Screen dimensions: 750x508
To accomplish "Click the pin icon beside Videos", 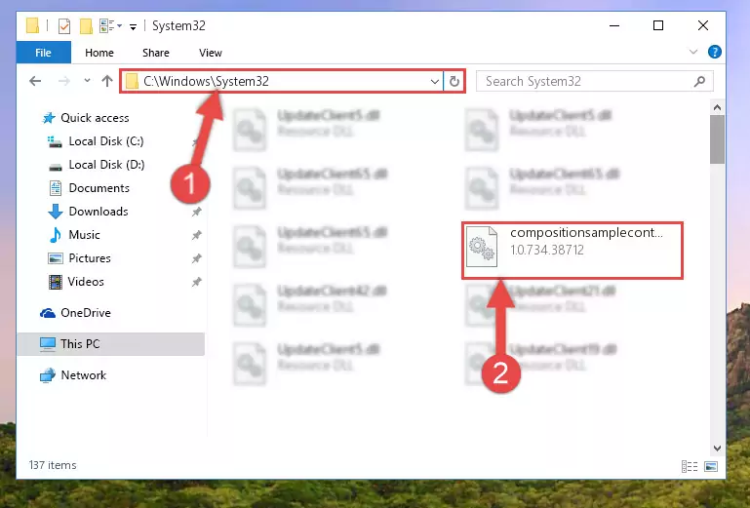I will pyautogui.click(x=197, y=282).
